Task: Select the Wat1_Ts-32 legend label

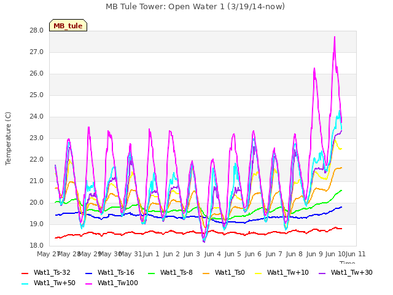Action: tap(52, 273)
